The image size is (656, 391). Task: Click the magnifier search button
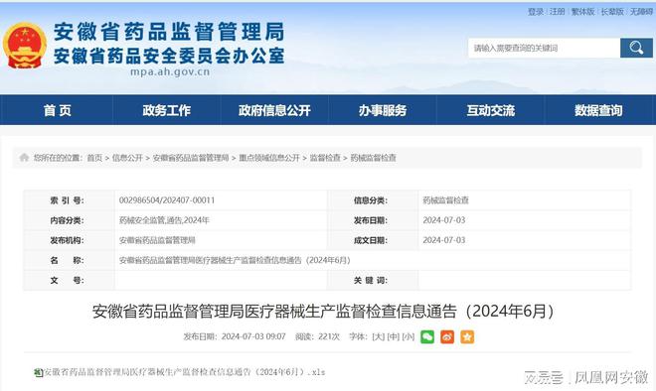(636, 48)
